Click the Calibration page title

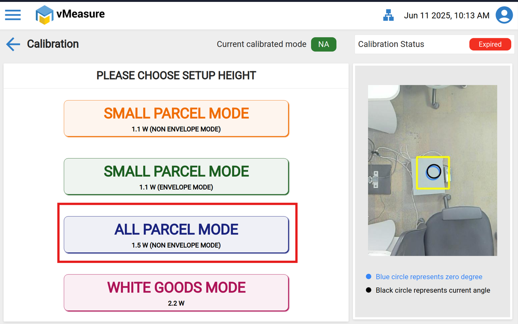[x=53, y=44]
